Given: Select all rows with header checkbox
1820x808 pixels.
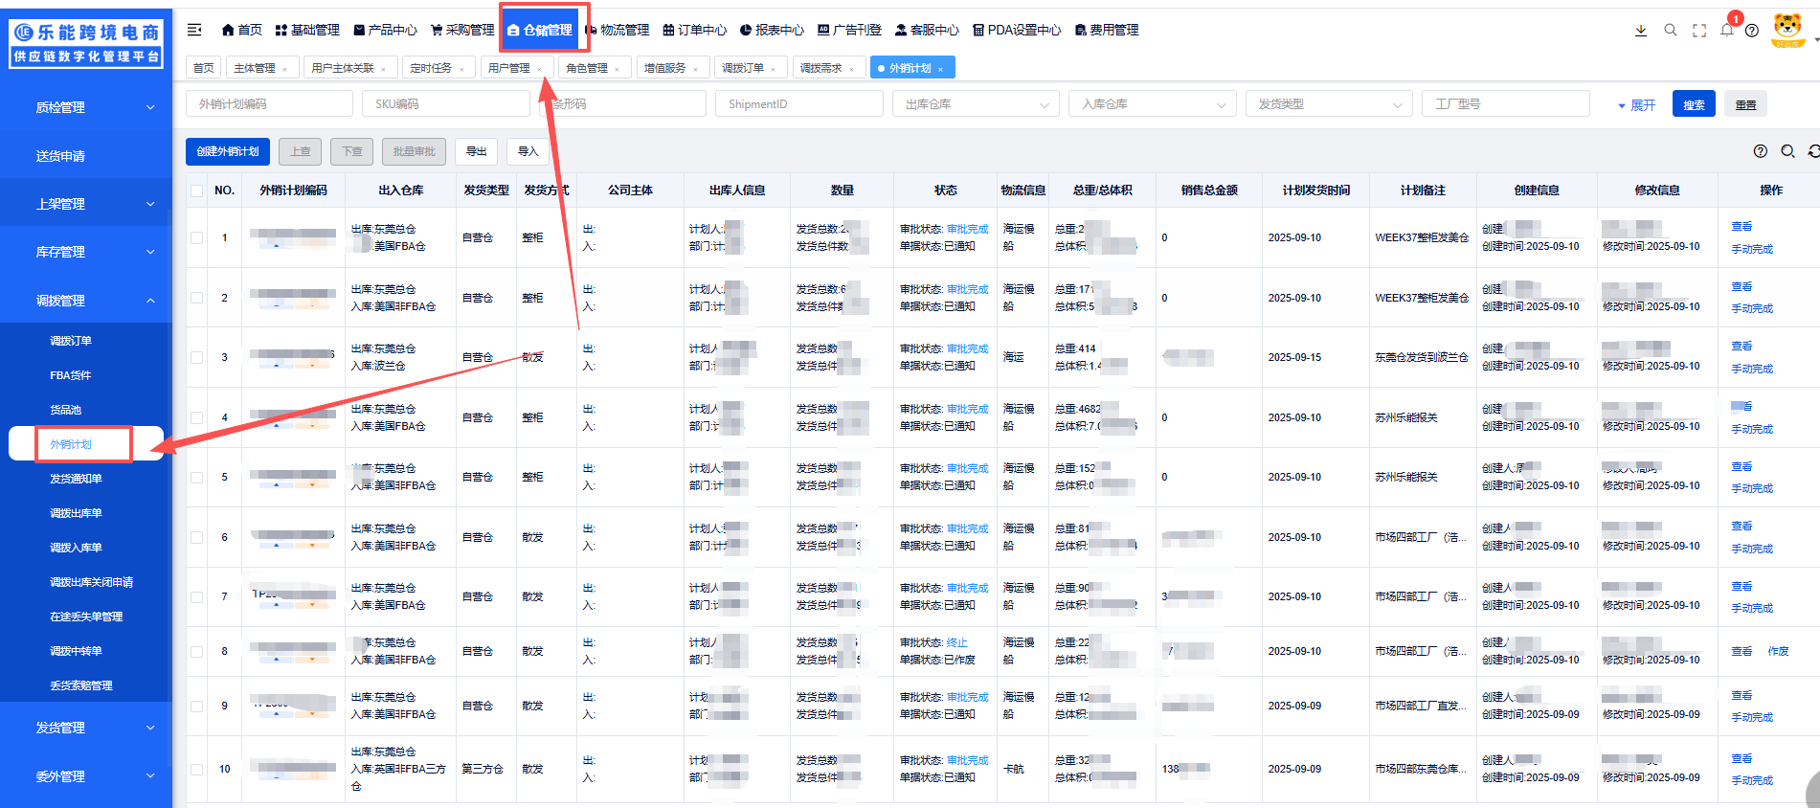Looking at the screenshot, I should (196, 191).
